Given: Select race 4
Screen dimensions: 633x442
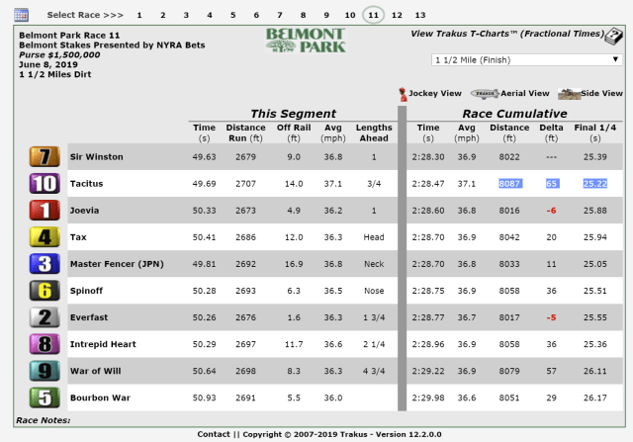Looking at the screenshot, I should 210,15.
